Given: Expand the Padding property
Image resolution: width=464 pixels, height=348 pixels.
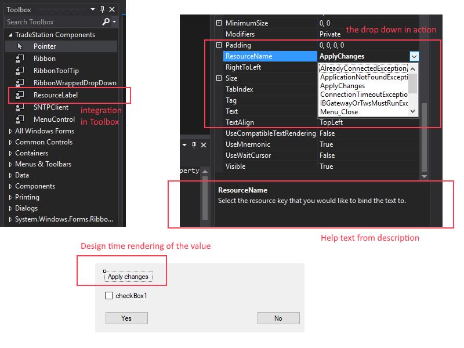Looking at the screenshot, I should [x=219, y=45].
